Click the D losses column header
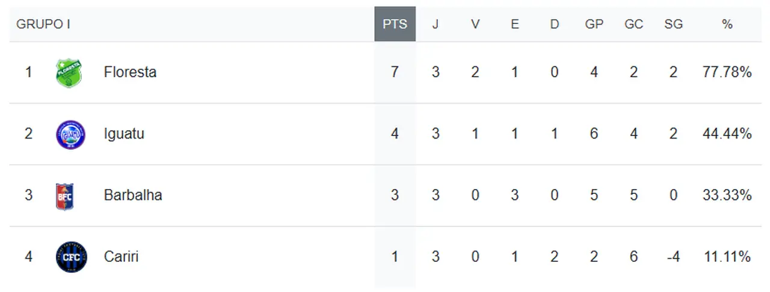The height and width of the screenshot is (292, 770). click(554, 24)
